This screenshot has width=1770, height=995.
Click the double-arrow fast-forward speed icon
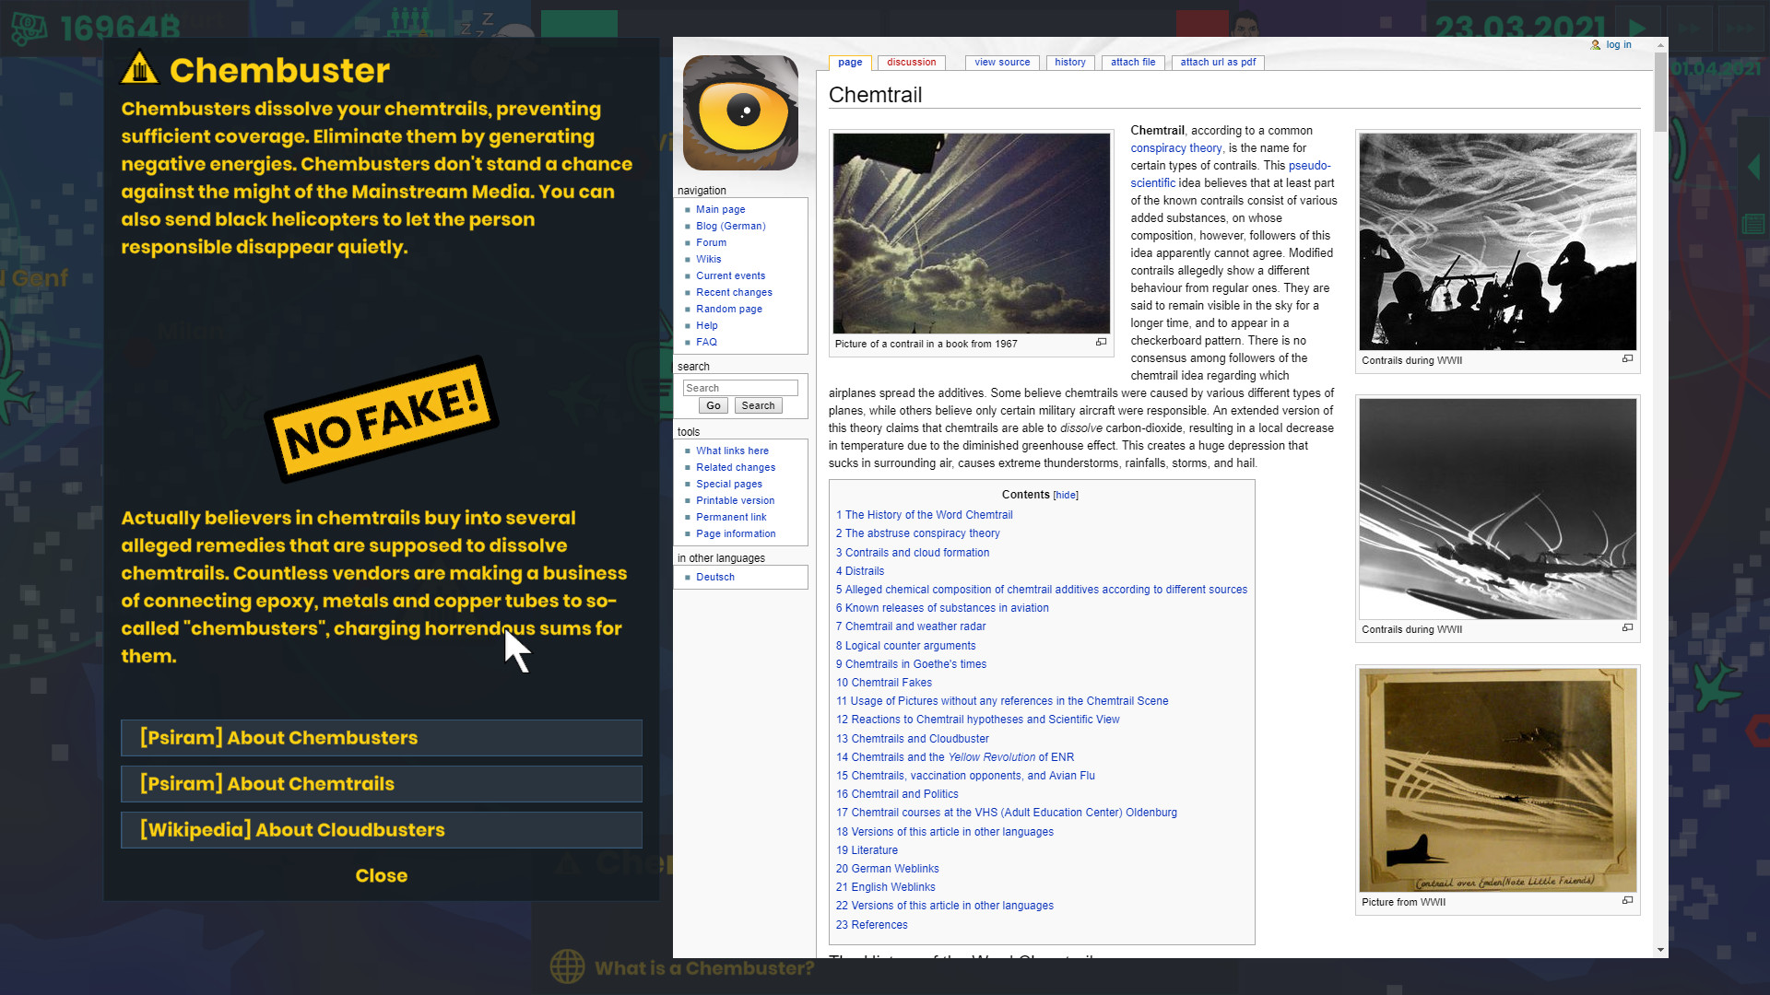(x=1688, y=28)
